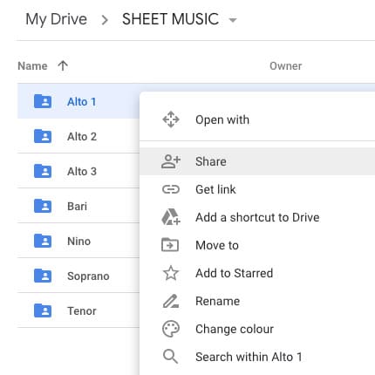
Task: Open the SHEET MUSIC folder dropdown arrow
Action: [x=233, y=20]
